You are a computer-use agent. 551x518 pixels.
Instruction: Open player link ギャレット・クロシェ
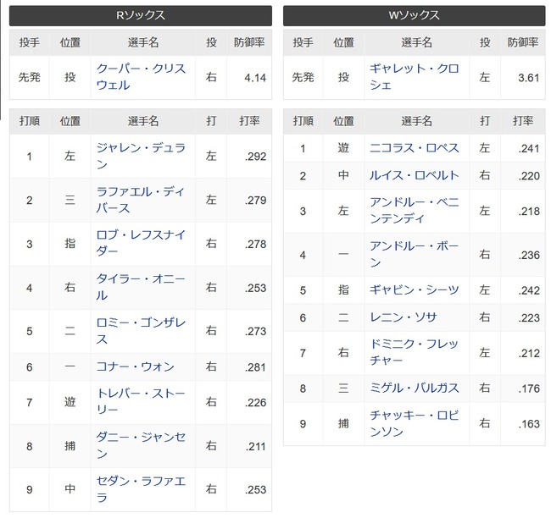point(414,77)
